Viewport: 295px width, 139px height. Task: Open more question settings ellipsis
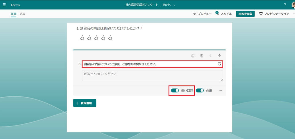tap(220, 90)
